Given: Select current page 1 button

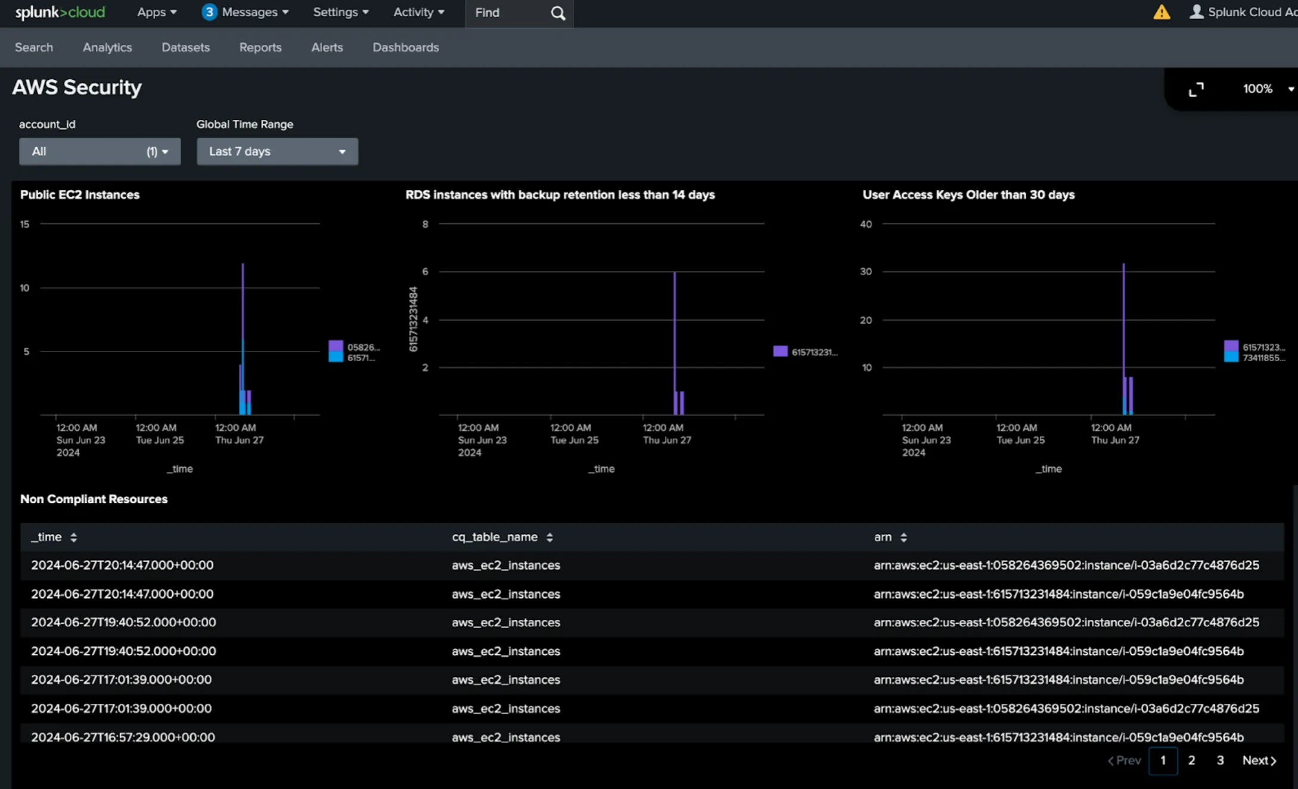Looking at the screenshot, I should pyautogui.click(x=1163, y=760).
